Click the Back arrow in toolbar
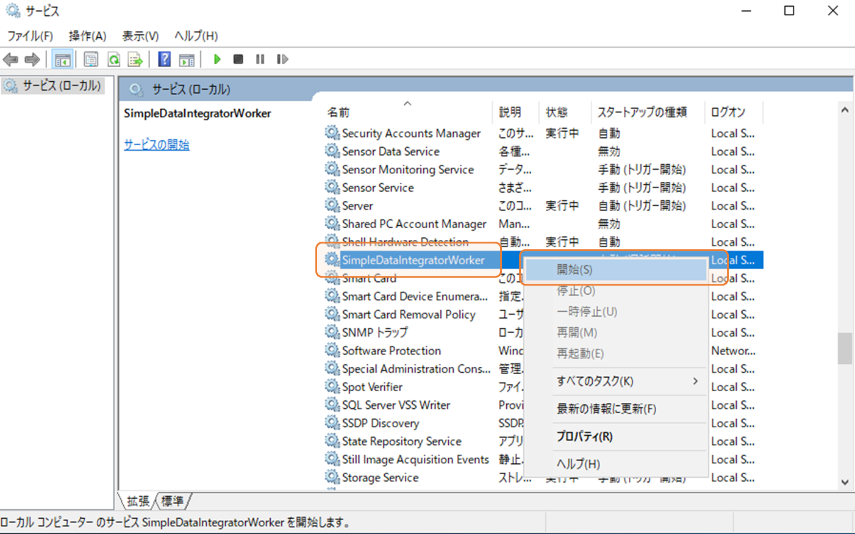The height and width of the screenshot is (534, 855). pos(11,59)
